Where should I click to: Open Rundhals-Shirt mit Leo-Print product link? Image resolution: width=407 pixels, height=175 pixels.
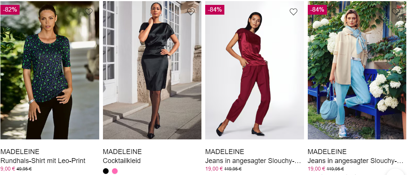point(43,161)
